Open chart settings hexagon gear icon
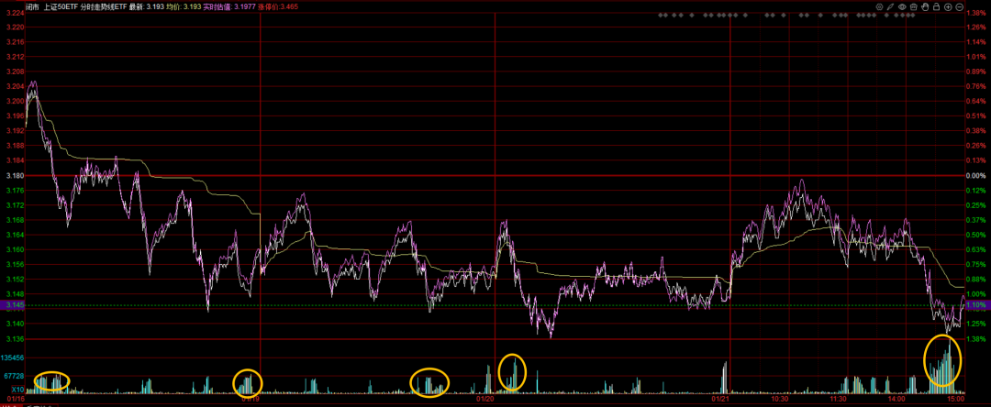 tap(879, 7)
